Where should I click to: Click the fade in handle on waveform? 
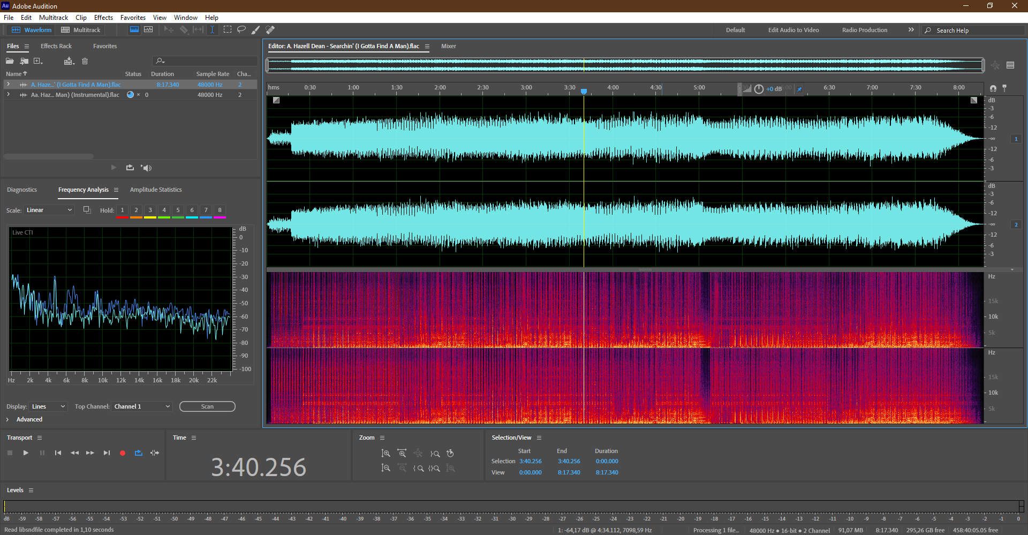coord(276,100)
